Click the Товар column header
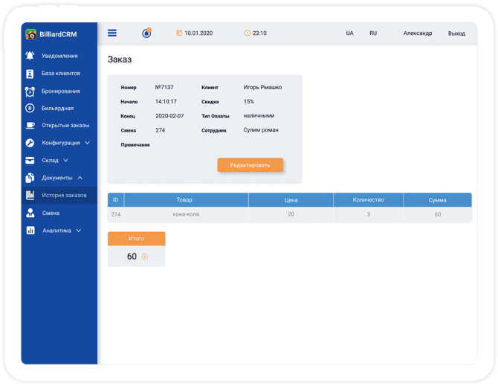 (185, 200)
